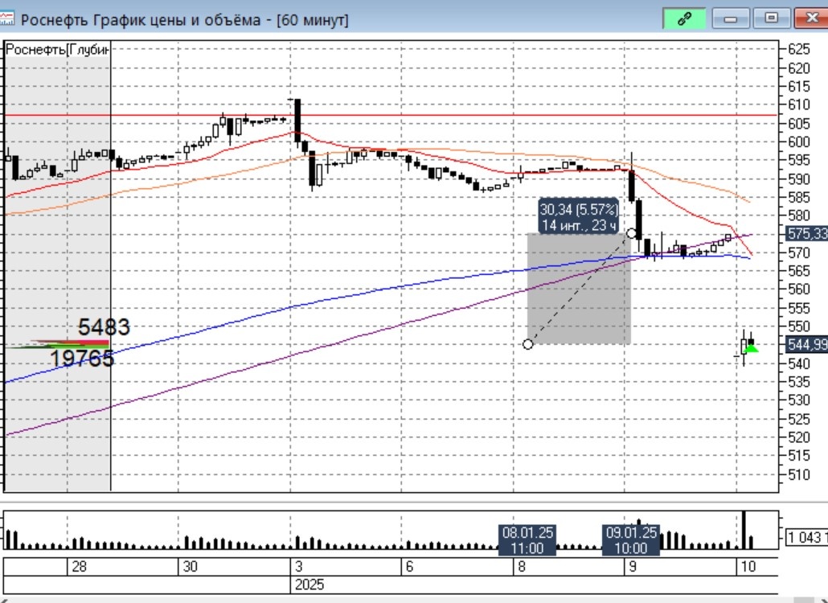Click the gray measurement rectangle area

point(579,289)
